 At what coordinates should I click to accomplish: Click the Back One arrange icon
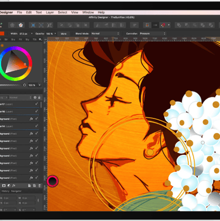pyautogui.click(x=70, y=25)
